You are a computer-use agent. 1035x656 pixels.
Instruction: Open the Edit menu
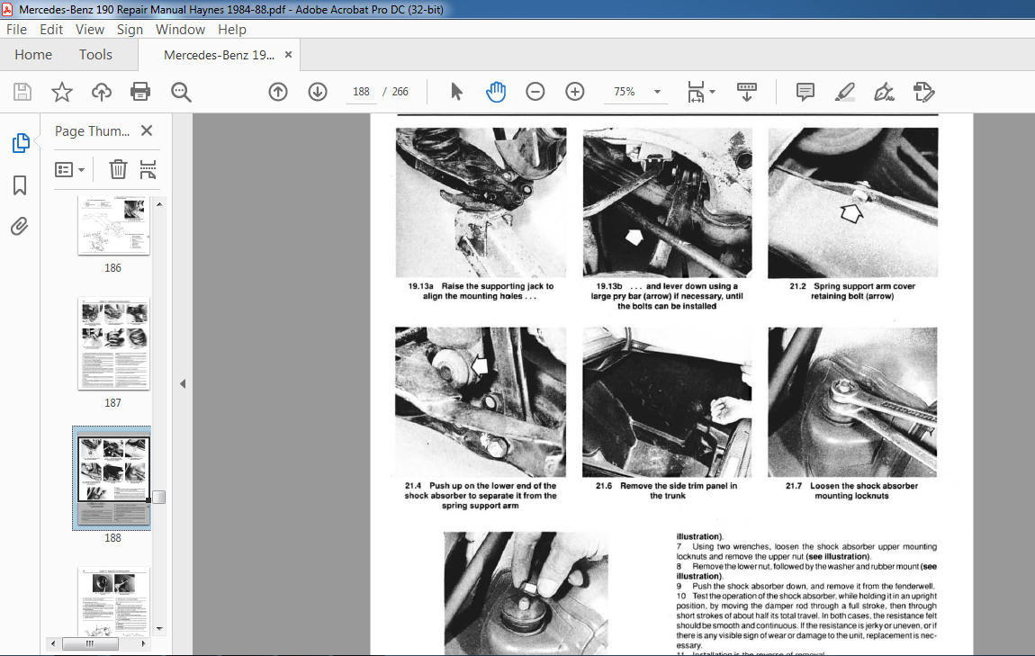[50, 30]
